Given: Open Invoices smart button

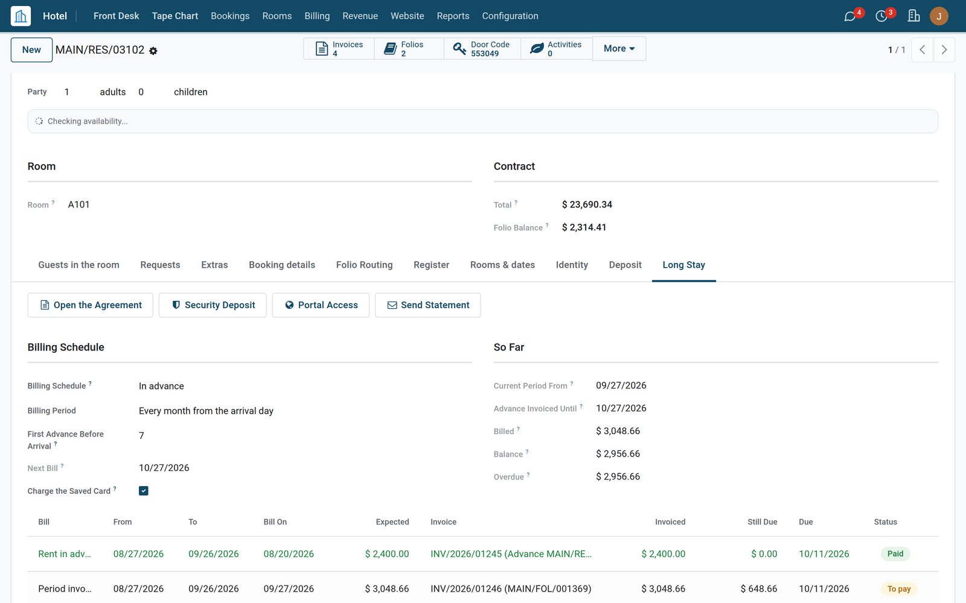Looking at the screenshot, I should pyautogui.click(x=339, y=49).
